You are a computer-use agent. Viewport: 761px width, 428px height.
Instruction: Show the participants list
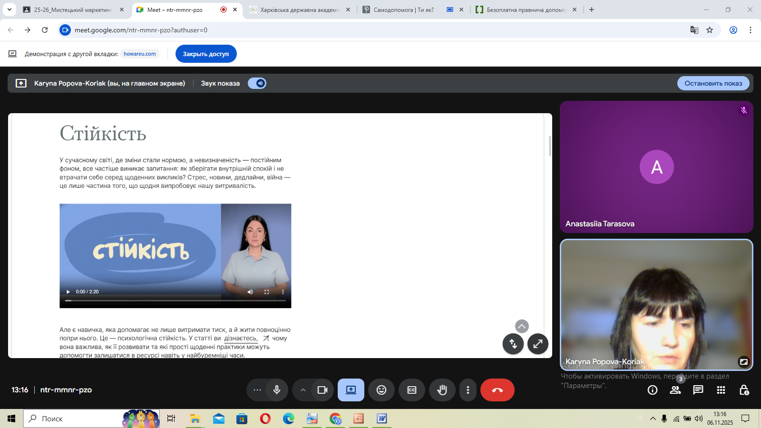[x=675, y=390]
